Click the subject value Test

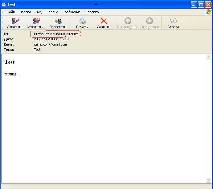37,50
